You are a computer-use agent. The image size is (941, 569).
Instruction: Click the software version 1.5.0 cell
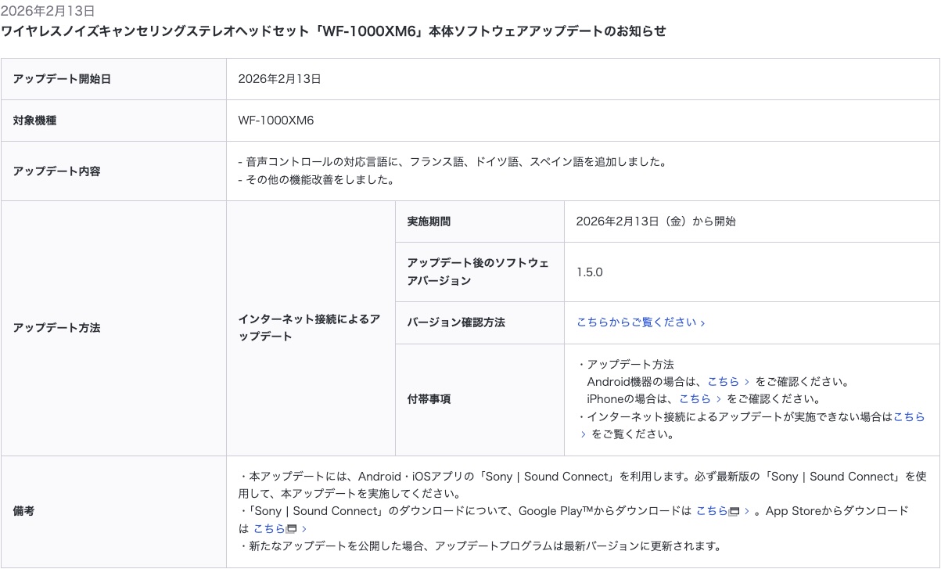(590, 272)
